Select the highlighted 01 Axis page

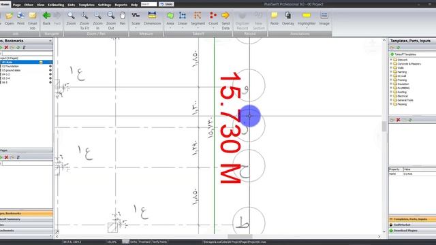click(26, 62)
